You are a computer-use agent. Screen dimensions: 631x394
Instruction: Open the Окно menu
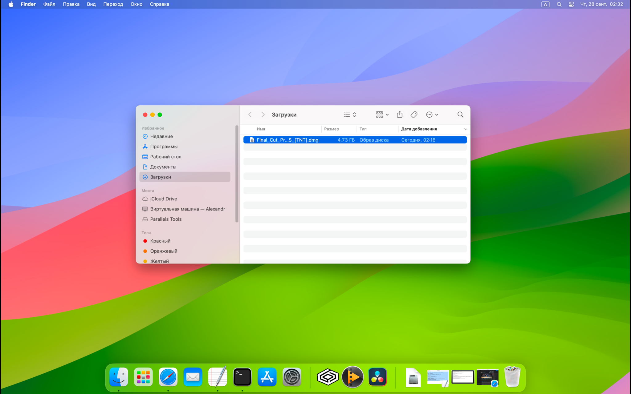[x=136, y=4]
